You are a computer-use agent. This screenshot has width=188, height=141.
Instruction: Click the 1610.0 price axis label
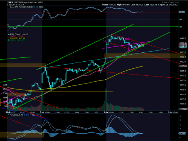[183, 99]
